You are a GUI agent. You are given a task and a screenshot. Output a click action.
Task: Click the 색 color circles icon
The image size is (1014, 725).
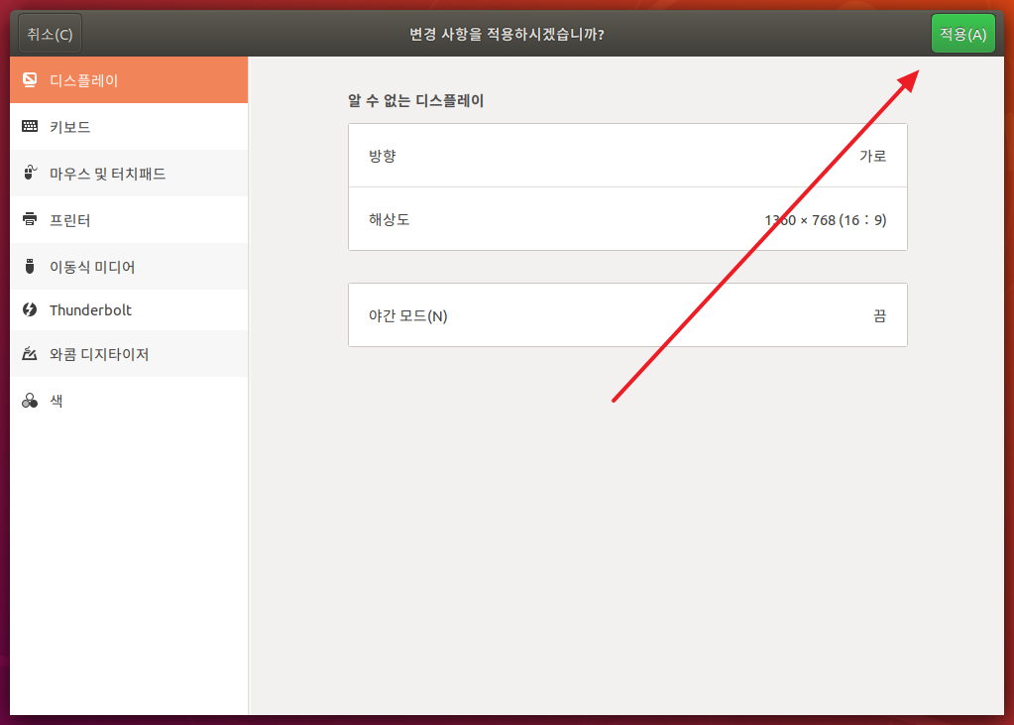coord(30,401)
